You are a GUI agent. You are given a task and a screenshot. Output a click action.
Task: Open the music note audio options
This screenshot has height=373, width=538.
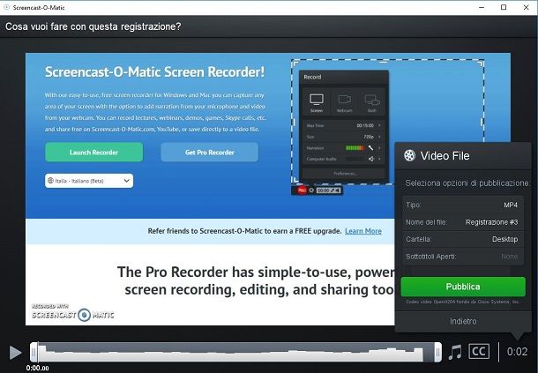coord(455,352)
